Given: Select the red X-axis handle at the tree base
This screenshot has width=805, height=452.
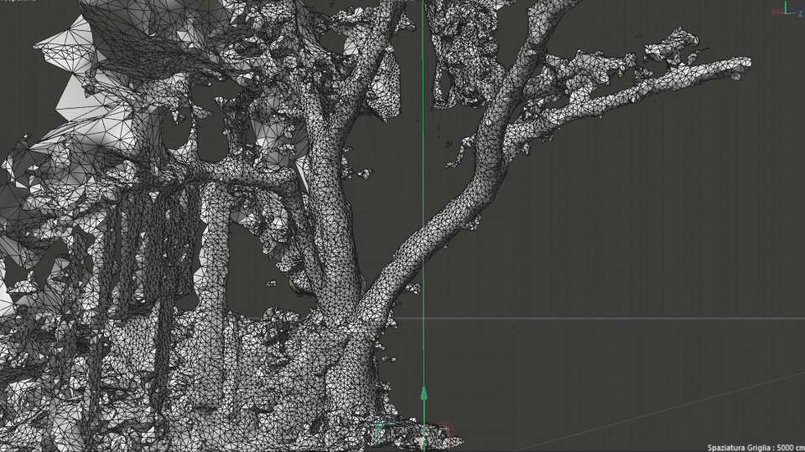Looking at the screenshot, I should 449,432.
